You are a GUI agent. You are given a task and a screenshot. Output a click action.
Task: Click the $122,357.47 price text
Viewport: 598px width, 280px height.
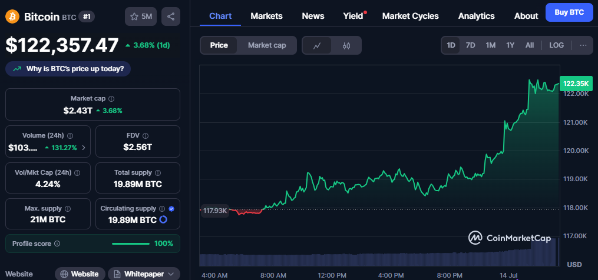point(62,45)
